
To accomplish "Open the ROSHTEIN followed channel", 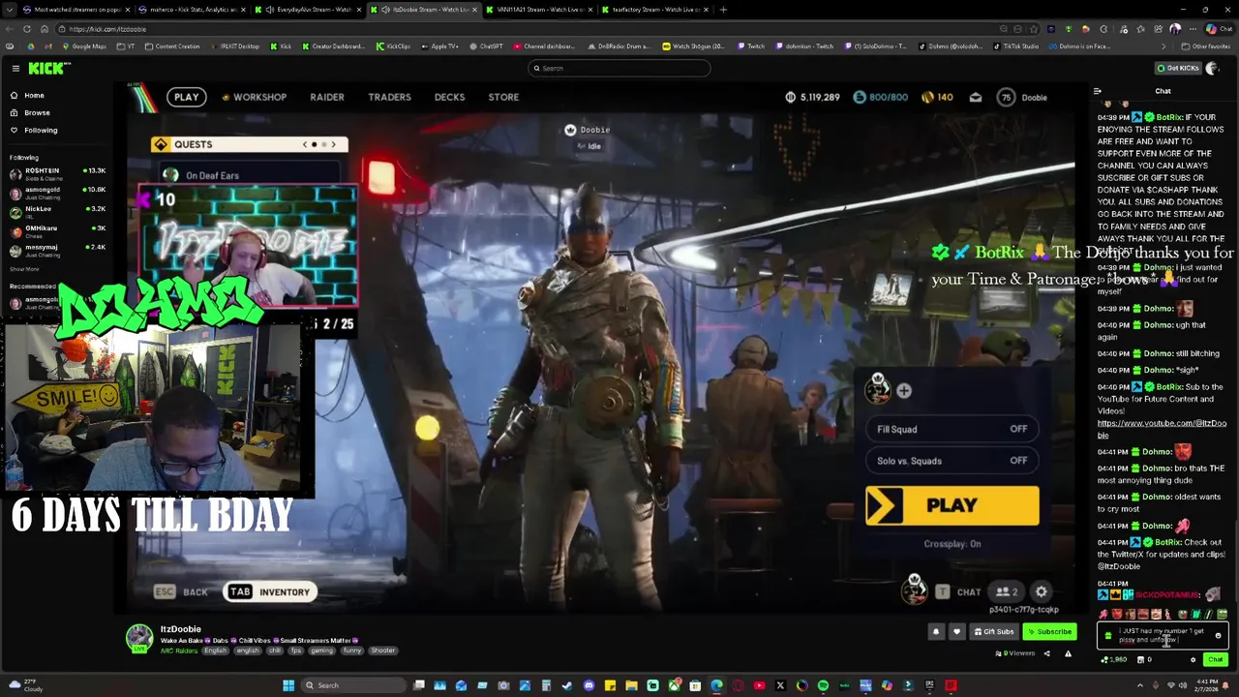I will tap(58, 174).
